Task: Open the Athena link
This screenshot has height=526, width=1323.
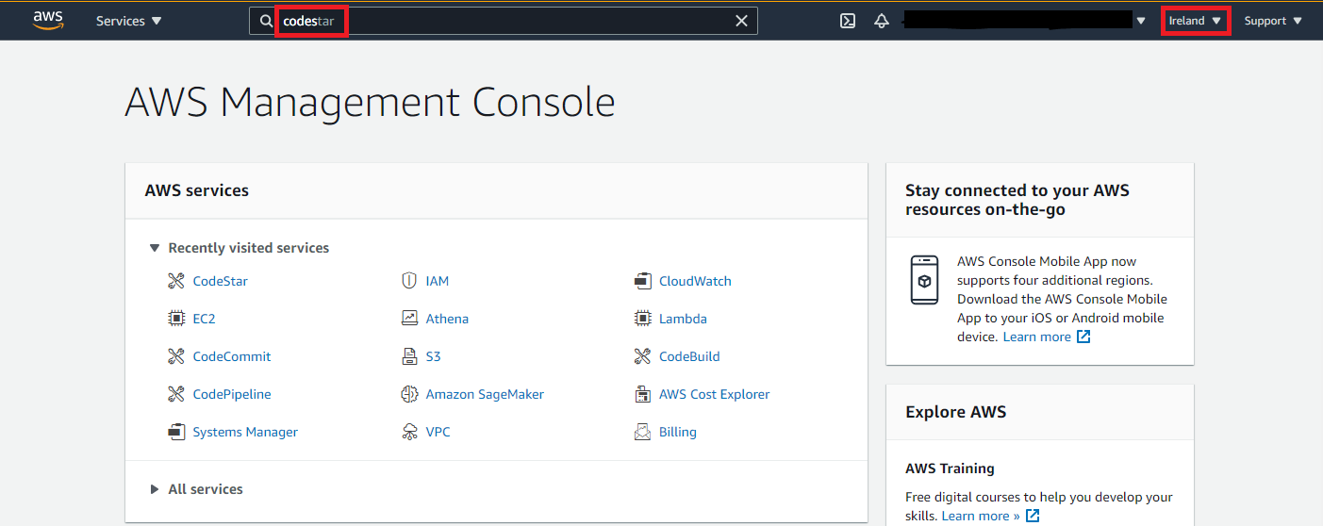Action: point(447,319)
